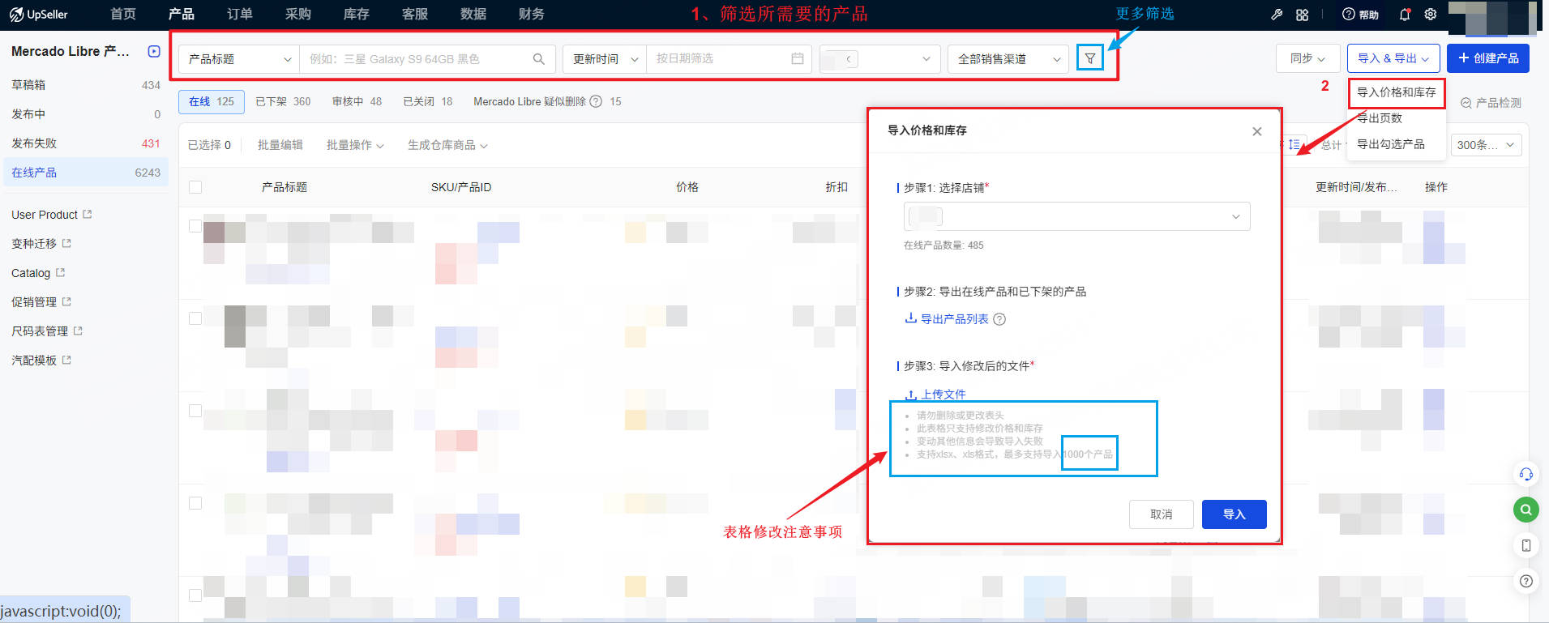Select 草稿箱 in the sidebar

(85, 85)
